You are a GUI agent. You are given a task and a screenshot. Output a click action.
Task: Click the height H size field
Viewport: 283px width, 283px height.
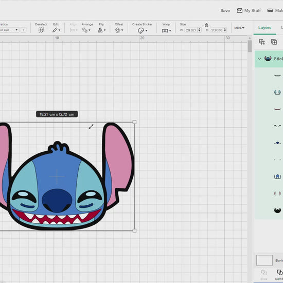pyautogui.click(x=217, y=30)
